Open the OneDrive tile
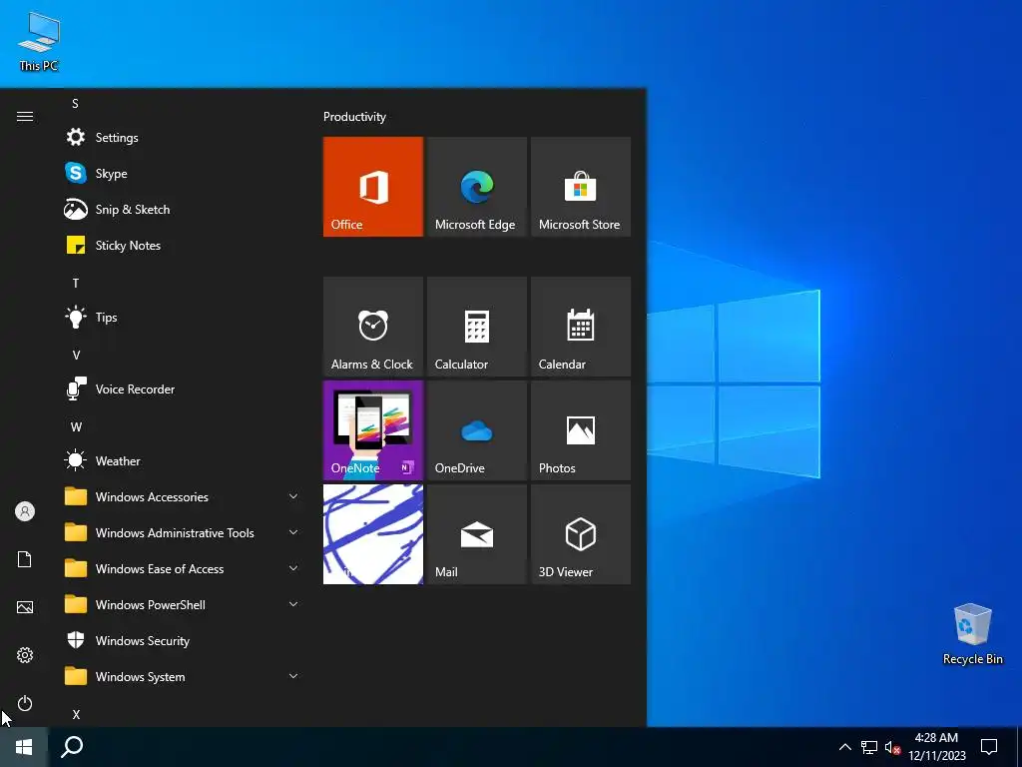Image resolution: width=1022 pixels, height=767 pixels. click(x=476, y=430)
